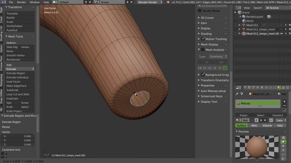Expand the Mesh Display panel
This screenshot has width=291, height=163.
pos(199,44)
